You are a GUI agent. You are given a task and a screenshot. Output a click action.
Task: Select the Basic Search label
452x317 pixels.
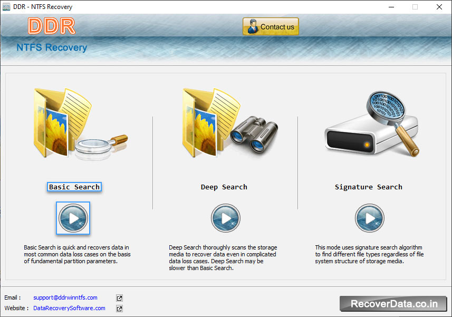(x=74, y=187)
